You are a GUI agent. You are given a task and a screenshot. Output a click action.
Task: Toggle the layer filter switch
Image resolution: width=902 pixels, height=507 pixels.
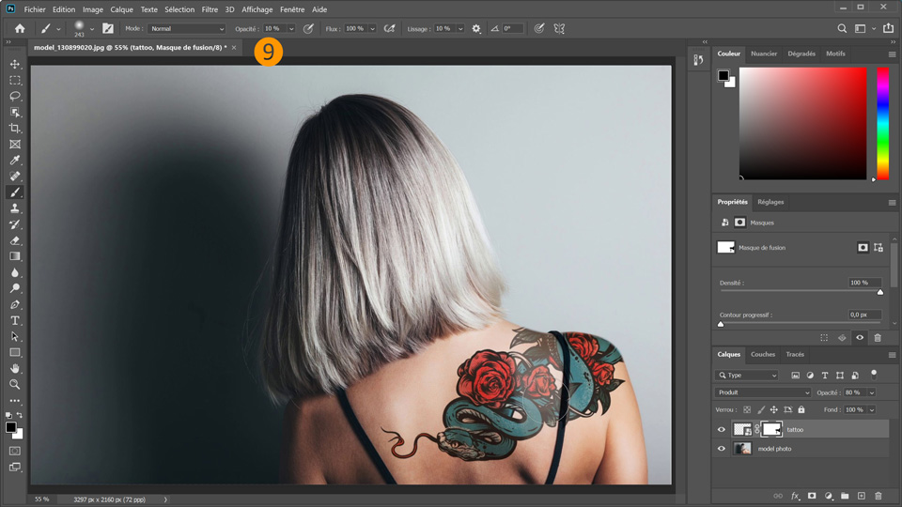874,375
